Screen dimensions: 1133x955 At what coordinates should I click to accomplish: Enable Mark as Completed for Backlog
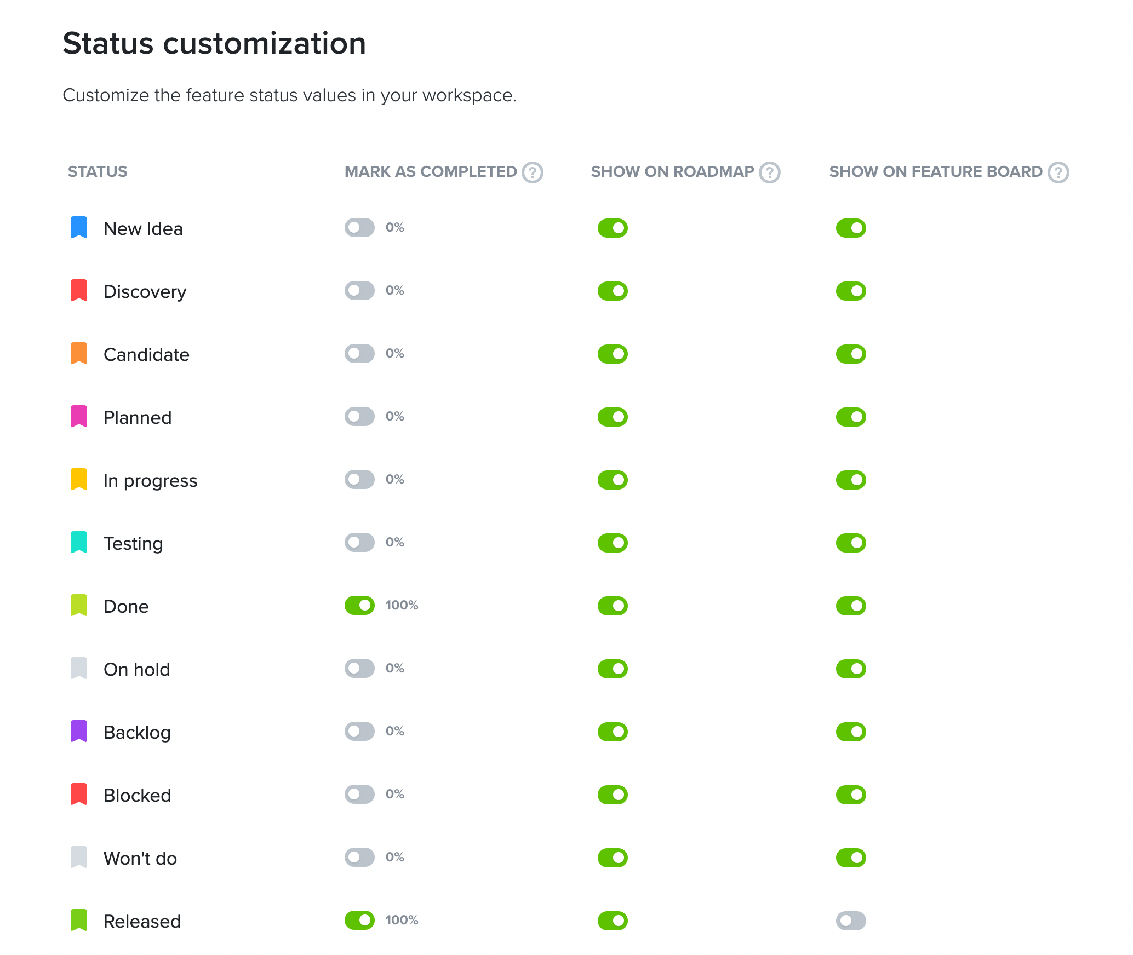(x=359, y=732)
